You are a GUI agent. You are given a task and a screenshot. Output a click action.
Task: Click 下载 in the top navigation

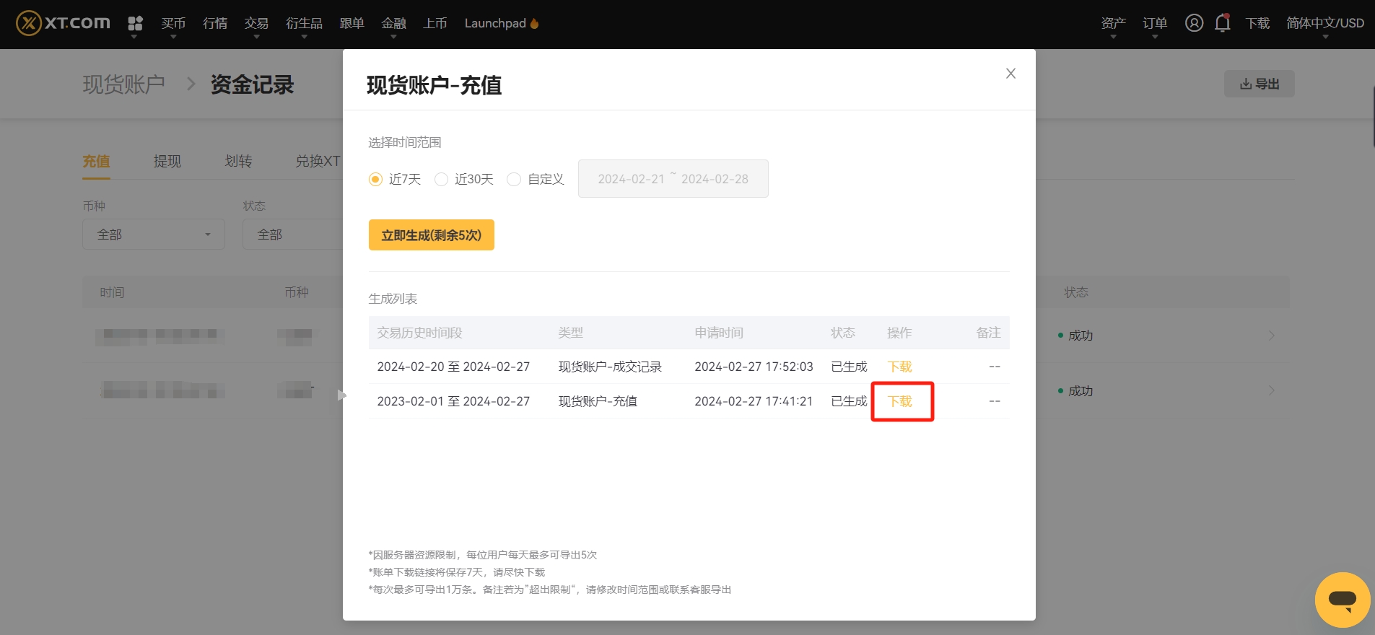pyautogui.click(x=1257, y=24)
